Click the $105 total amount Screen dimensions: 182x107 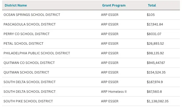151,15
